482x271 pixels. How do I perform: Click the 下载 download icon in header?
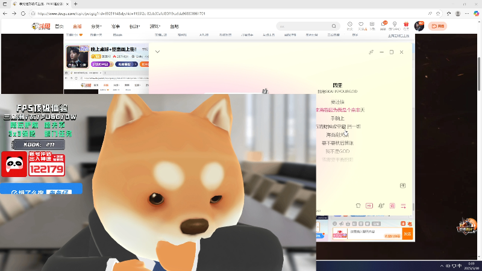tap(372, 24)
